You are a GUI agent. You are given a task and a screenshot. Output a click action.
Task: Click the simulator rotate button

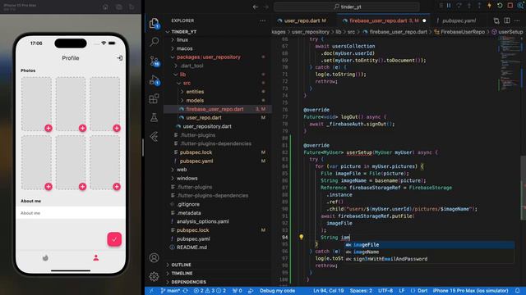point(131,7)
